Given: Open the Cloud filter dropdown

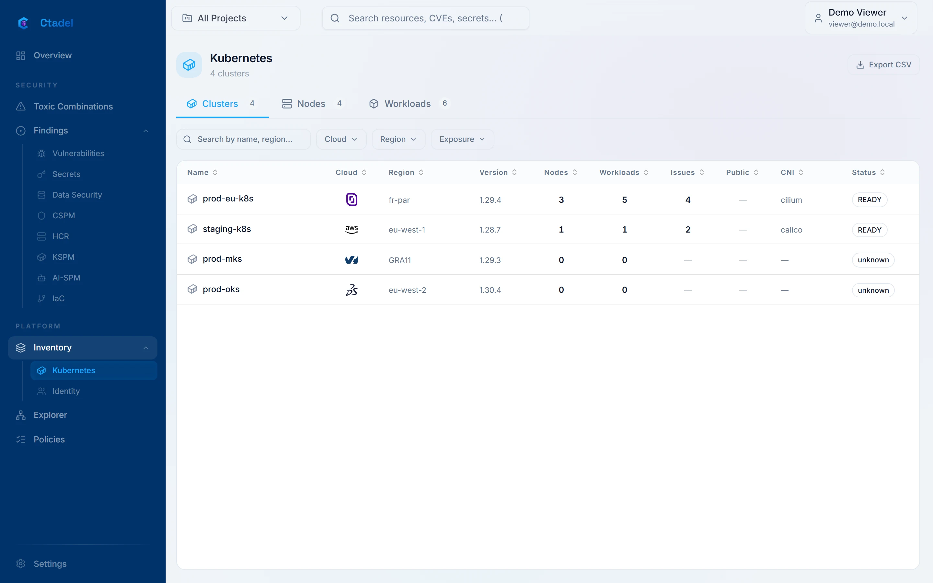Looking at the screenshot, I should [x=341, y=139].
